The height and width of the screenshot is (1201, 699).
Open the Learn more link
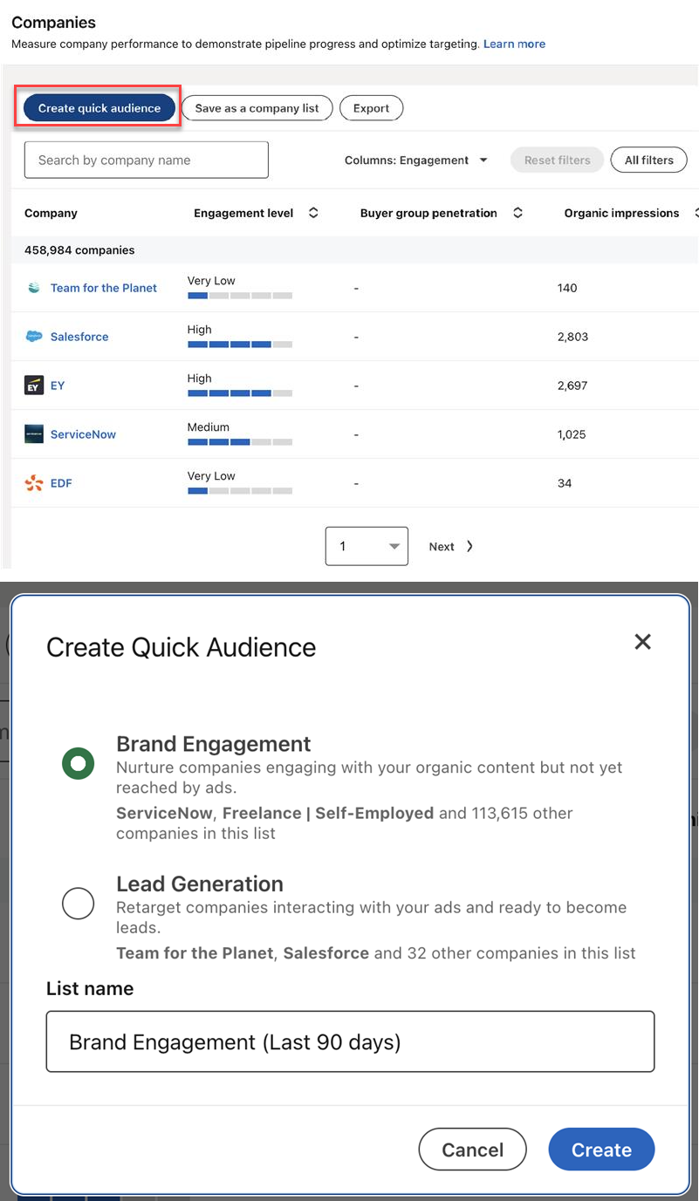click(x=514, y=44)
